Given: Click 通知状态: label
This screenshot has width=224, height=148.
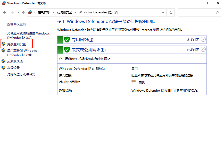Looking at the screenshot, I should pos(65,91).
